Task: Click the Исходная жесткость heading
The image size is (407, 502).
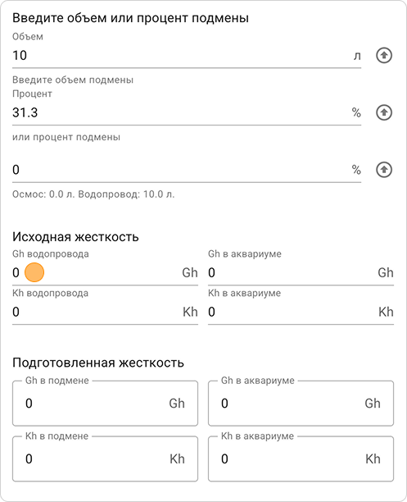Action: coord(75,237)
